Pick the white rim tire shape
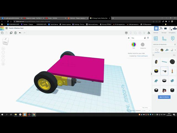177x133 pixels. click(164, 81)
